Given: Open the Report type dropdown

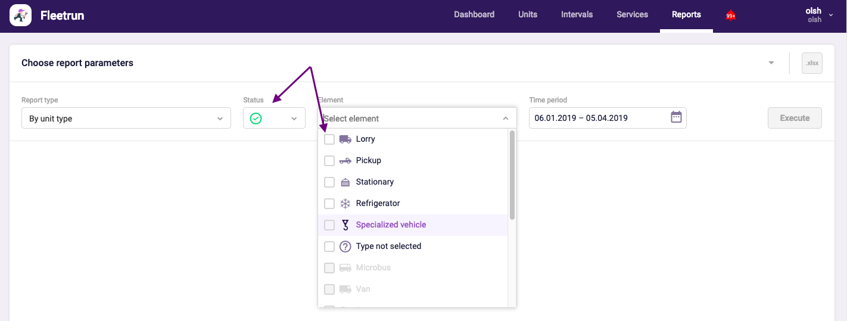Looking at the screenshot, I should tap(126, 119).
